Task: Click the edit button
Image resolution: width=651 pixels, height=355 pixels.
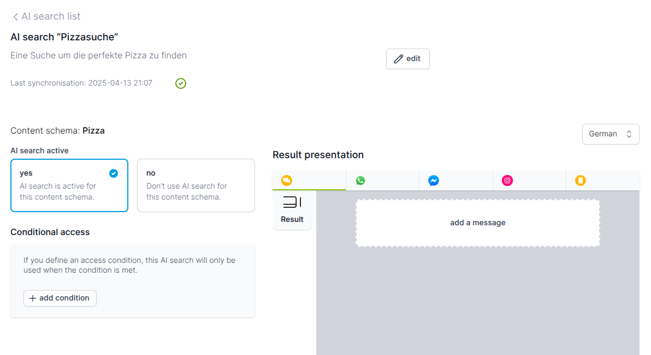Action: point(408,59)
